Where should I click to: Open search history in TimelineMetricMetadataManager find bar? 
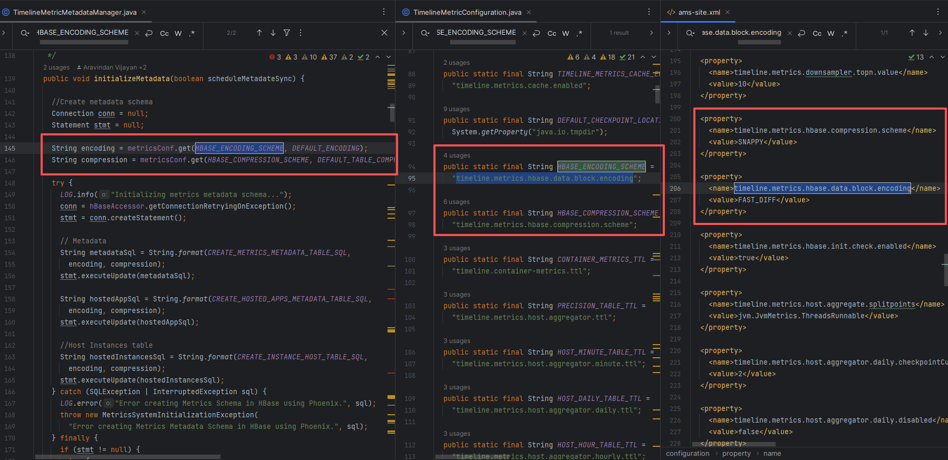click(24, 33)
